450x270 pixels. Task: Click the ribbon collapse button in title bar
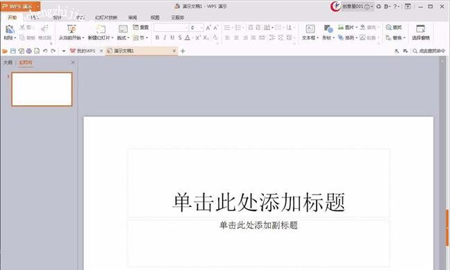408,6
